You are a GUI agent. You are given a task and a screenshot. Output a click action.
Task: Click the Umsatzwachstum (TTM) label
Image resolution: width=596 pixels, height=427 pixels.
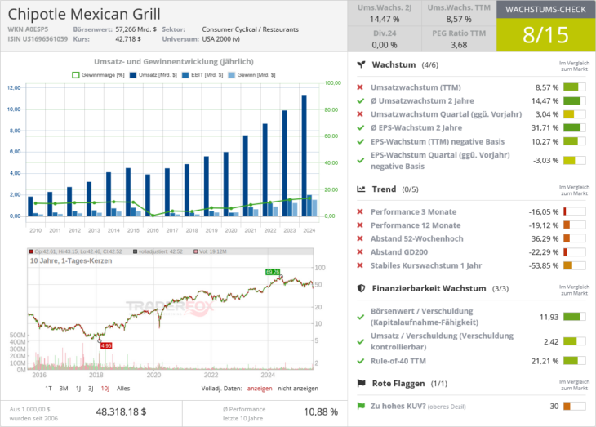416,87
